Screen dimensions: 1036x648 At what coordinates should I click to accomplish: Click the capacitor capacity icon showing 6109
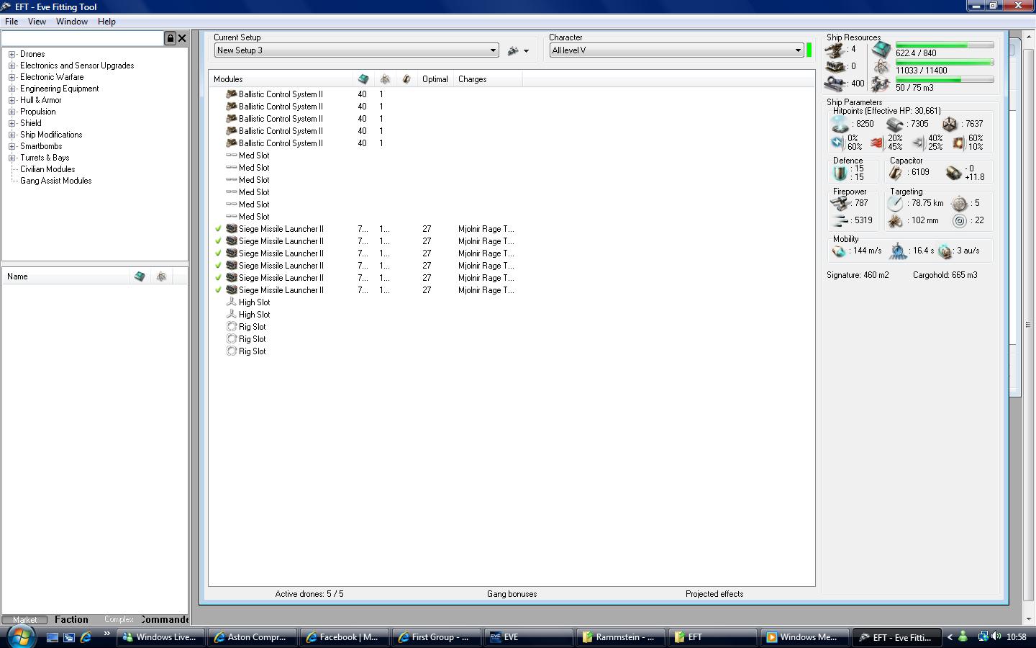pyautogui.click(x=895, y=173)
